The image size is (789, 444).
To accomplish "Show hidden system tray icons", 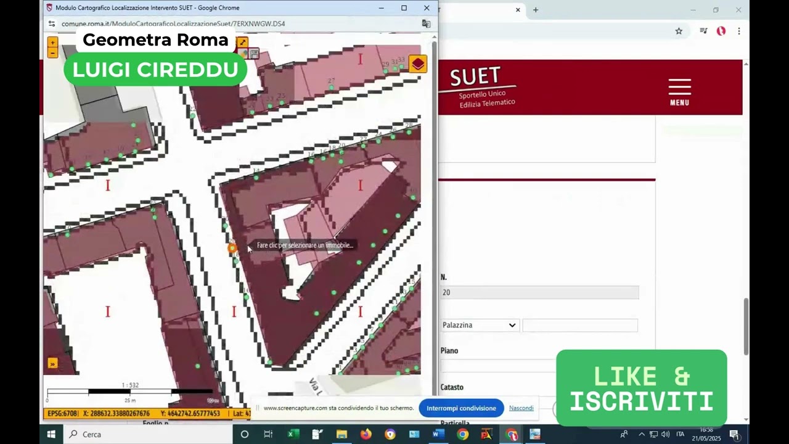I will [642, 434].
